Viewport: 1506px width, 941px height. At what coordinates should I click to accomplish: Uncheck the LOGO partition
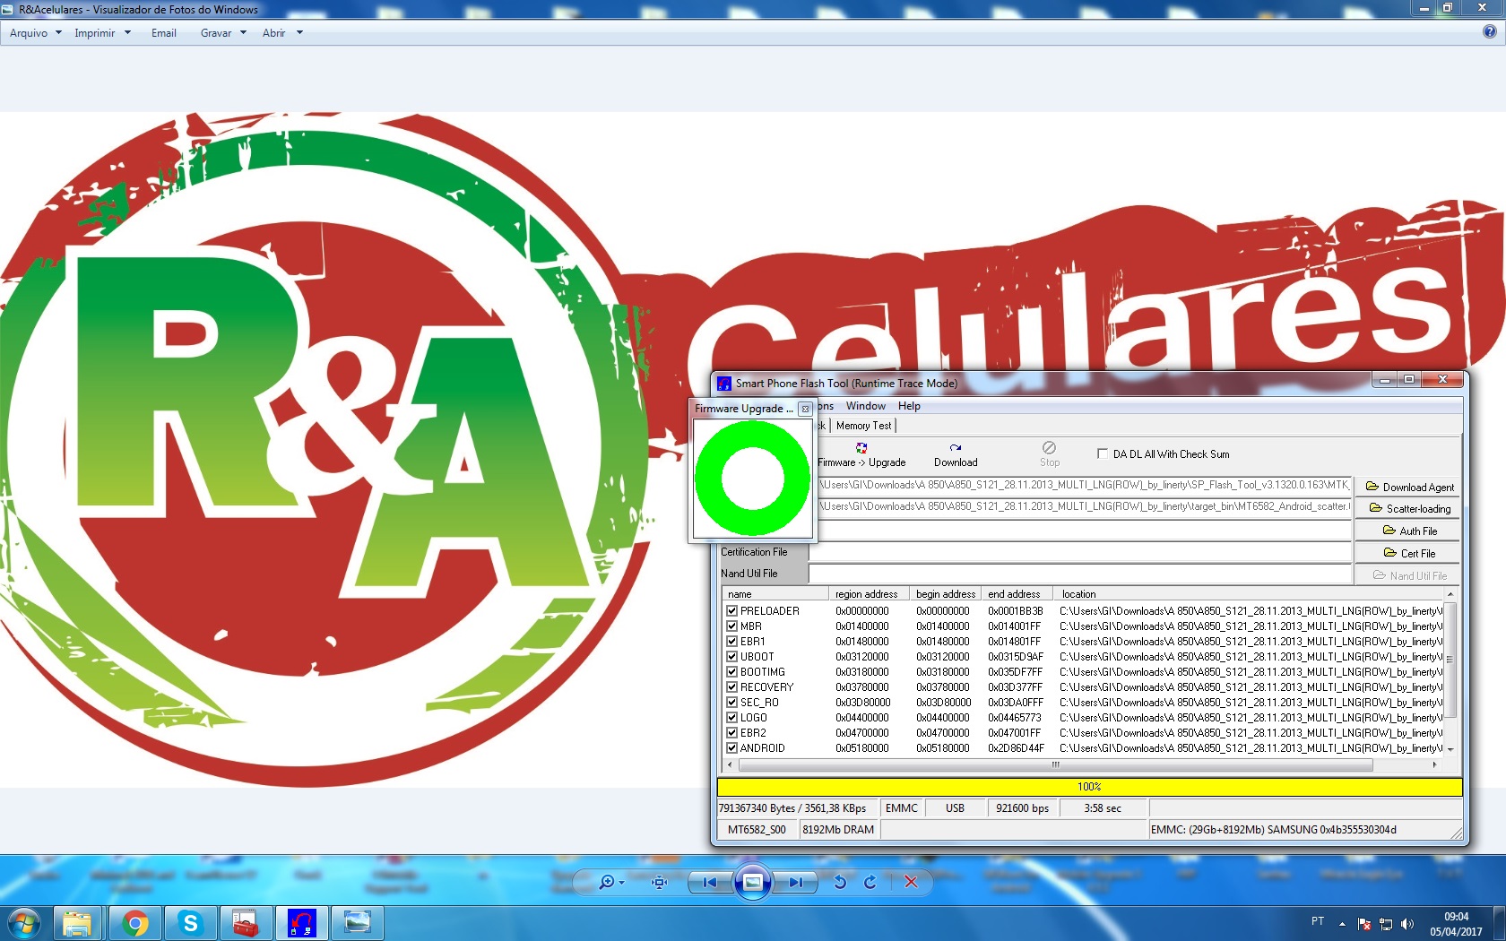pos(731,718)
